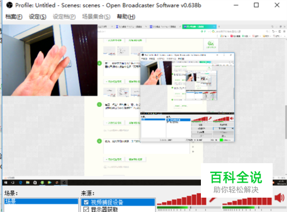
Task: Select the 视频捕捉设备 source row
Action: [118, 202]
